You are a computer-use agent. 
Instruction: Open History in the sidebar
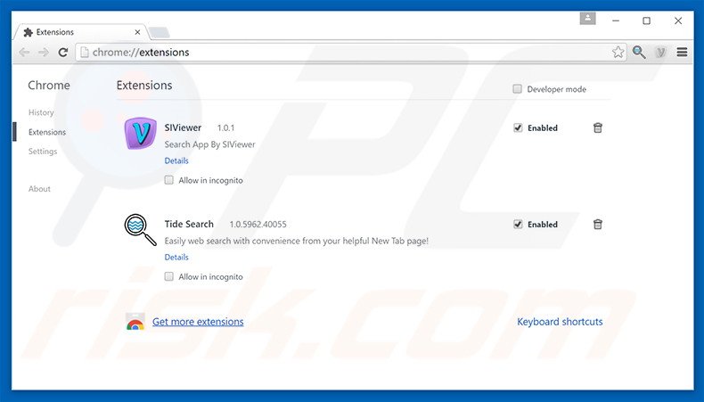(41, 112)
